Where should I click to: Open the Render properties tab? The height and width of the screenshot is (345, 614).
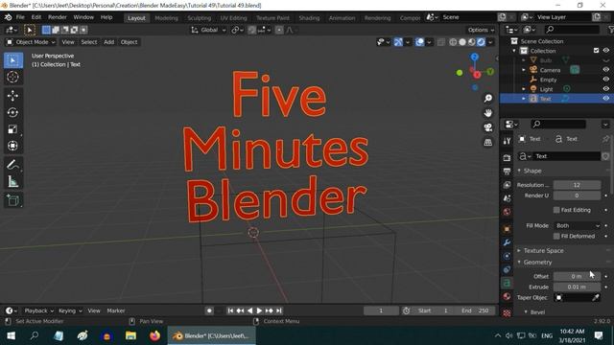(x=507, y=157)
